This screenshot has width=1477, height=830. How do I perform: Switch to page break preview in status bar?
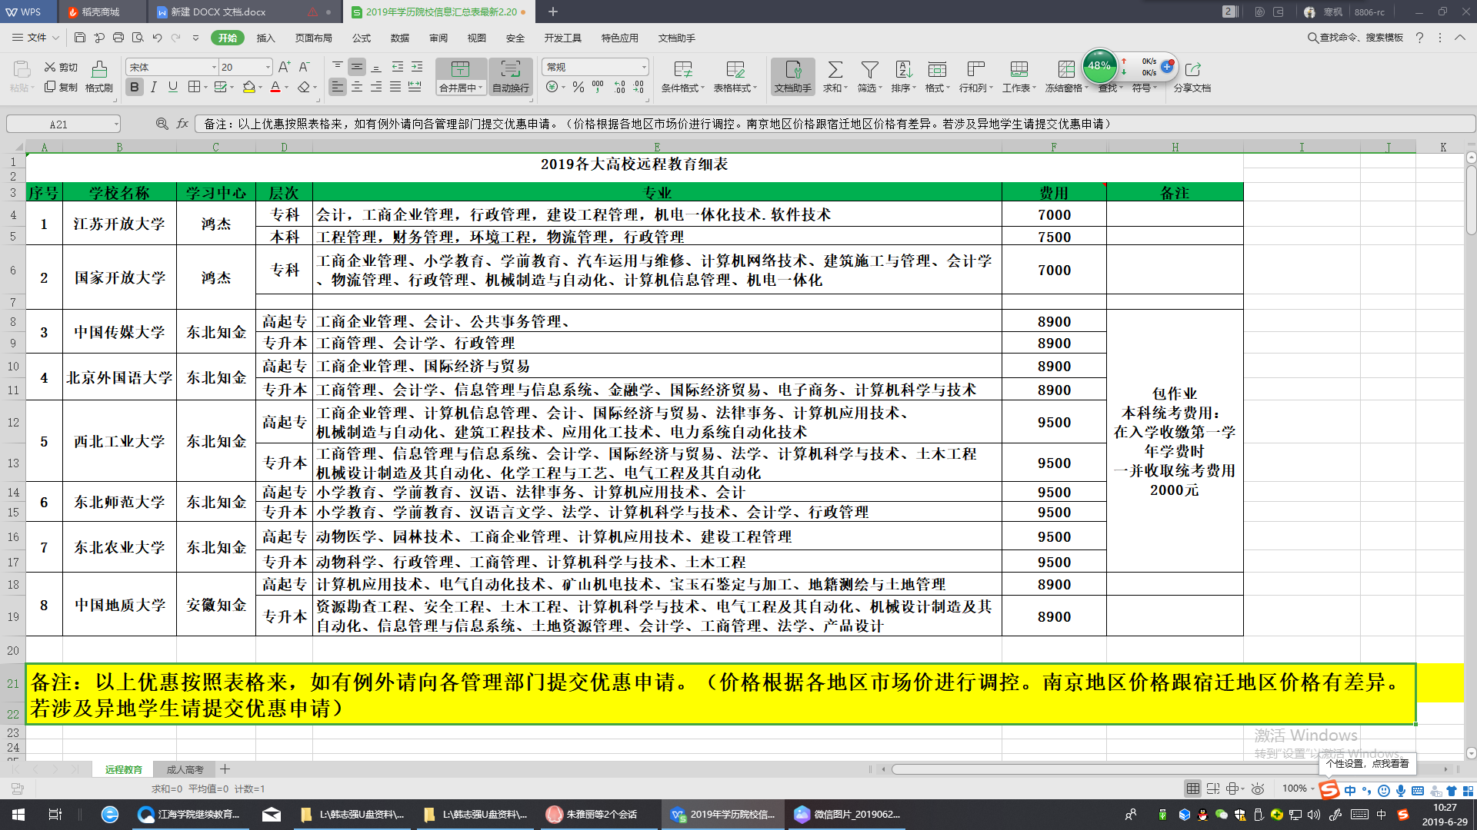click(x=1213, y=788)
